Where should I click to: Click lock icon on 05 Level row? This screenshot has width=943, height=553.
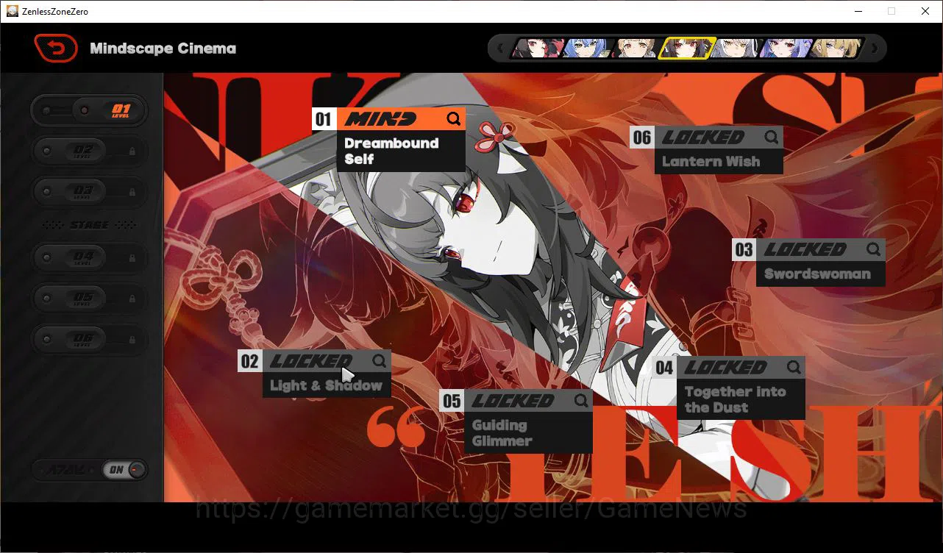[132, 299]
